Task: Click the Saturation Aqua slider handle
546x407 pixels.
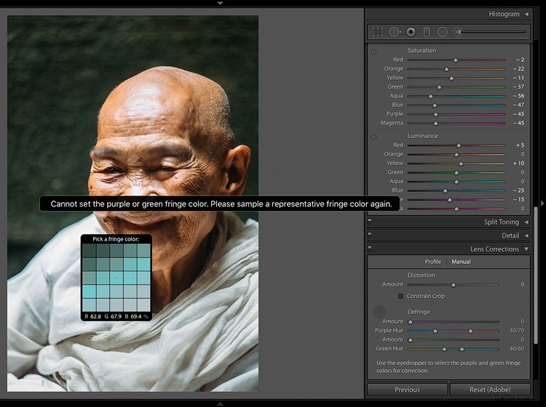Action: click(x=431, y=96)
